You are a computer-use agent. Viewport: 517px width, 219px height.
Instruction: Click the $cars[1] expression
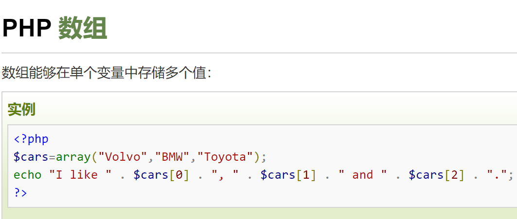[288, 174]
